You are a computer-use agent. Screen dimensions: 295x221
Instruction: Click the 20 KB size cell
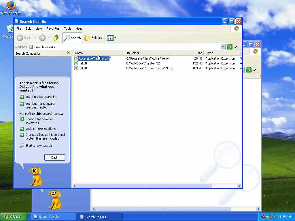[x=198, y=58]
